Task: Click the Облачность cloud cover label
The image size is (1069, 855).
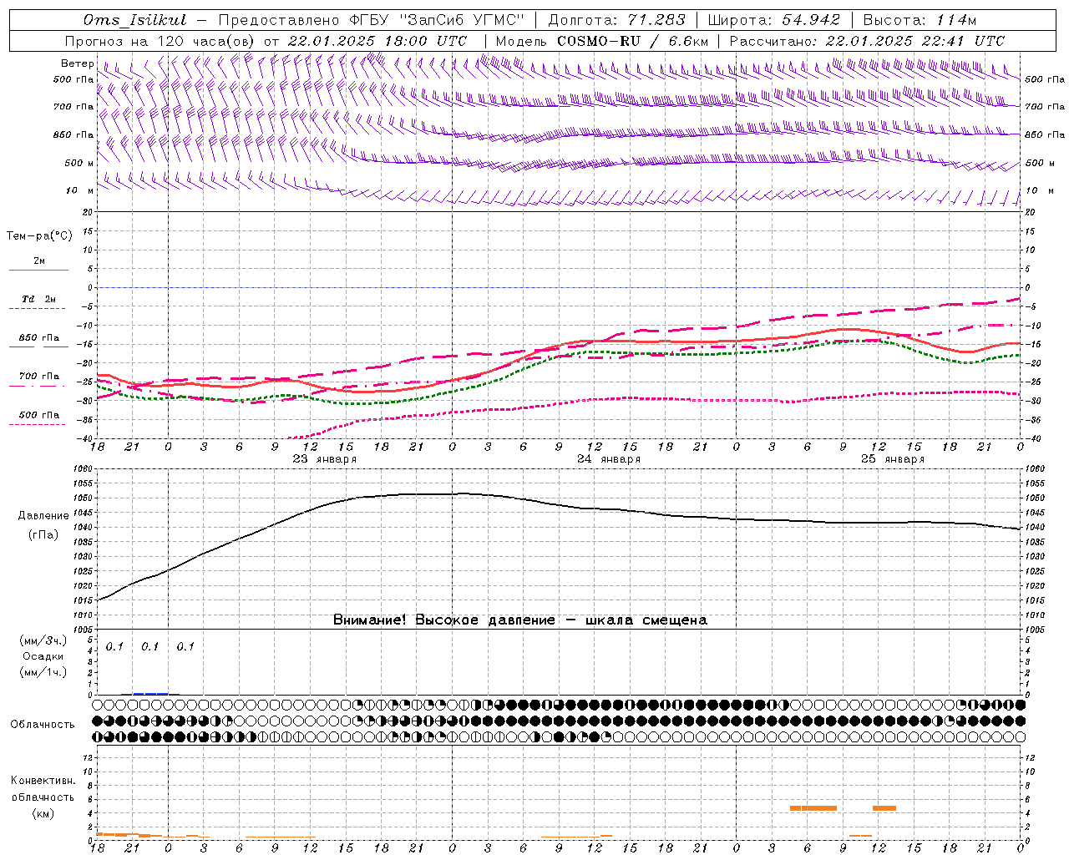Action: pyautogui.click(x=43, y=724)
